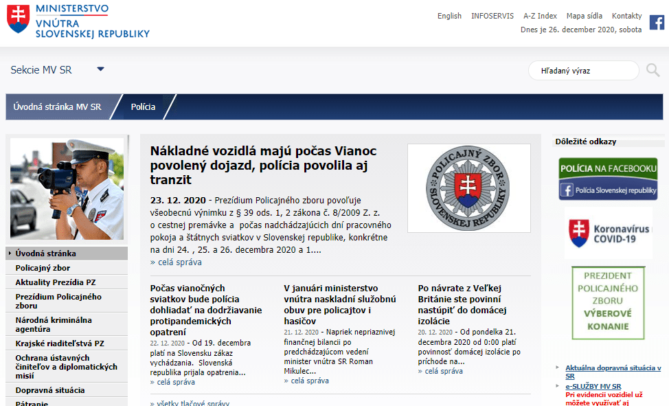Click the Facebook icon in the header
The height and width of the screenshot is (406, 669).
(x=657, y=23)
